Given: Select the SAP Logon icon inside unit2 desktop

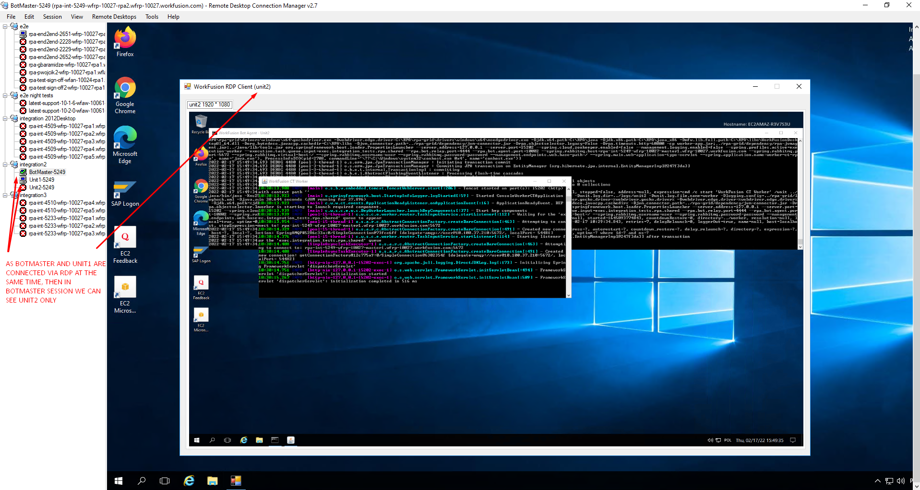Looking at the screenshot, I should coord(201,255).
